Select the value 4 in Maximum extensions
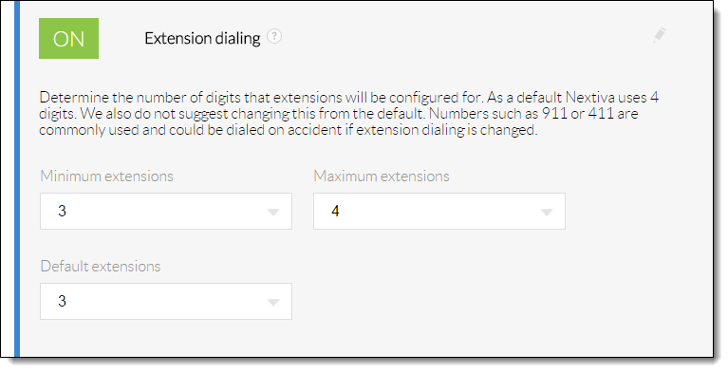This screenshot has width=728, height=372. [x=335, y=212]
